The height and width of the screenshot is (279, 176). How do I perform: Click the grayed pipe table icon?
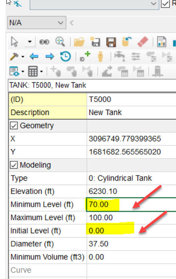pyautogui.click(x=123, y=71)
